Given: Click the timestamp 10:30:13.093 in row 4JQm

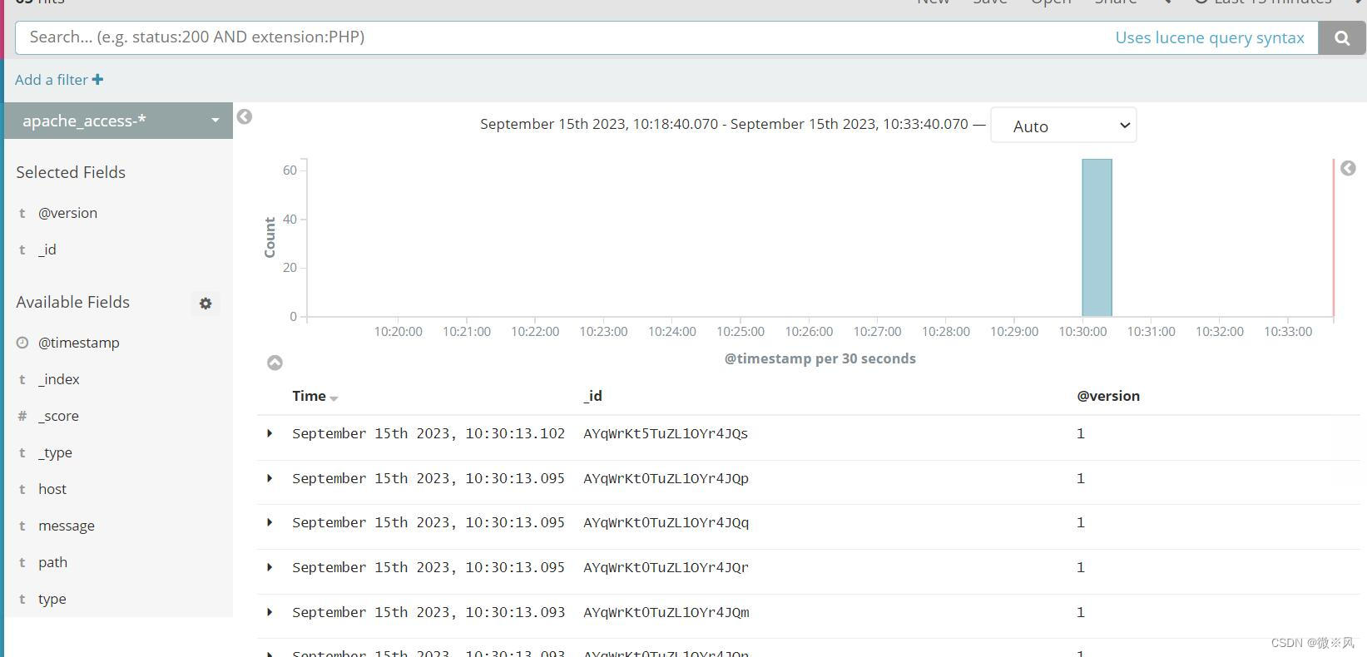Looking at the screenshot, I should pyautogui.click(x=428, y=612).
